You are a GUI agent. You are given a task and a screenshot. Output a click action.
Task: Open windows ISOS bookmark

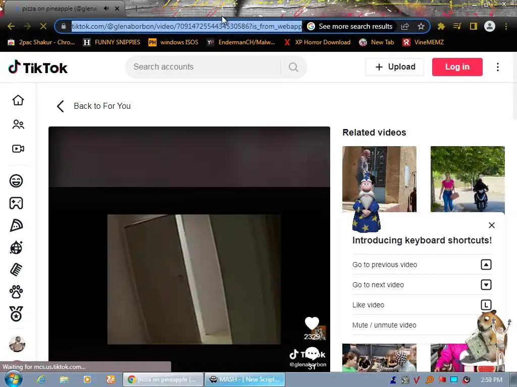tap(174, 42)
